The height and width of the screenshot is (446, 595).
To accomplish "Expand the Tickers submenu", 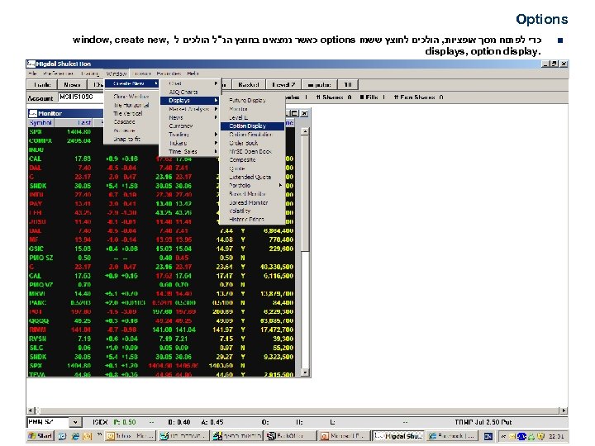I will 190,143.
